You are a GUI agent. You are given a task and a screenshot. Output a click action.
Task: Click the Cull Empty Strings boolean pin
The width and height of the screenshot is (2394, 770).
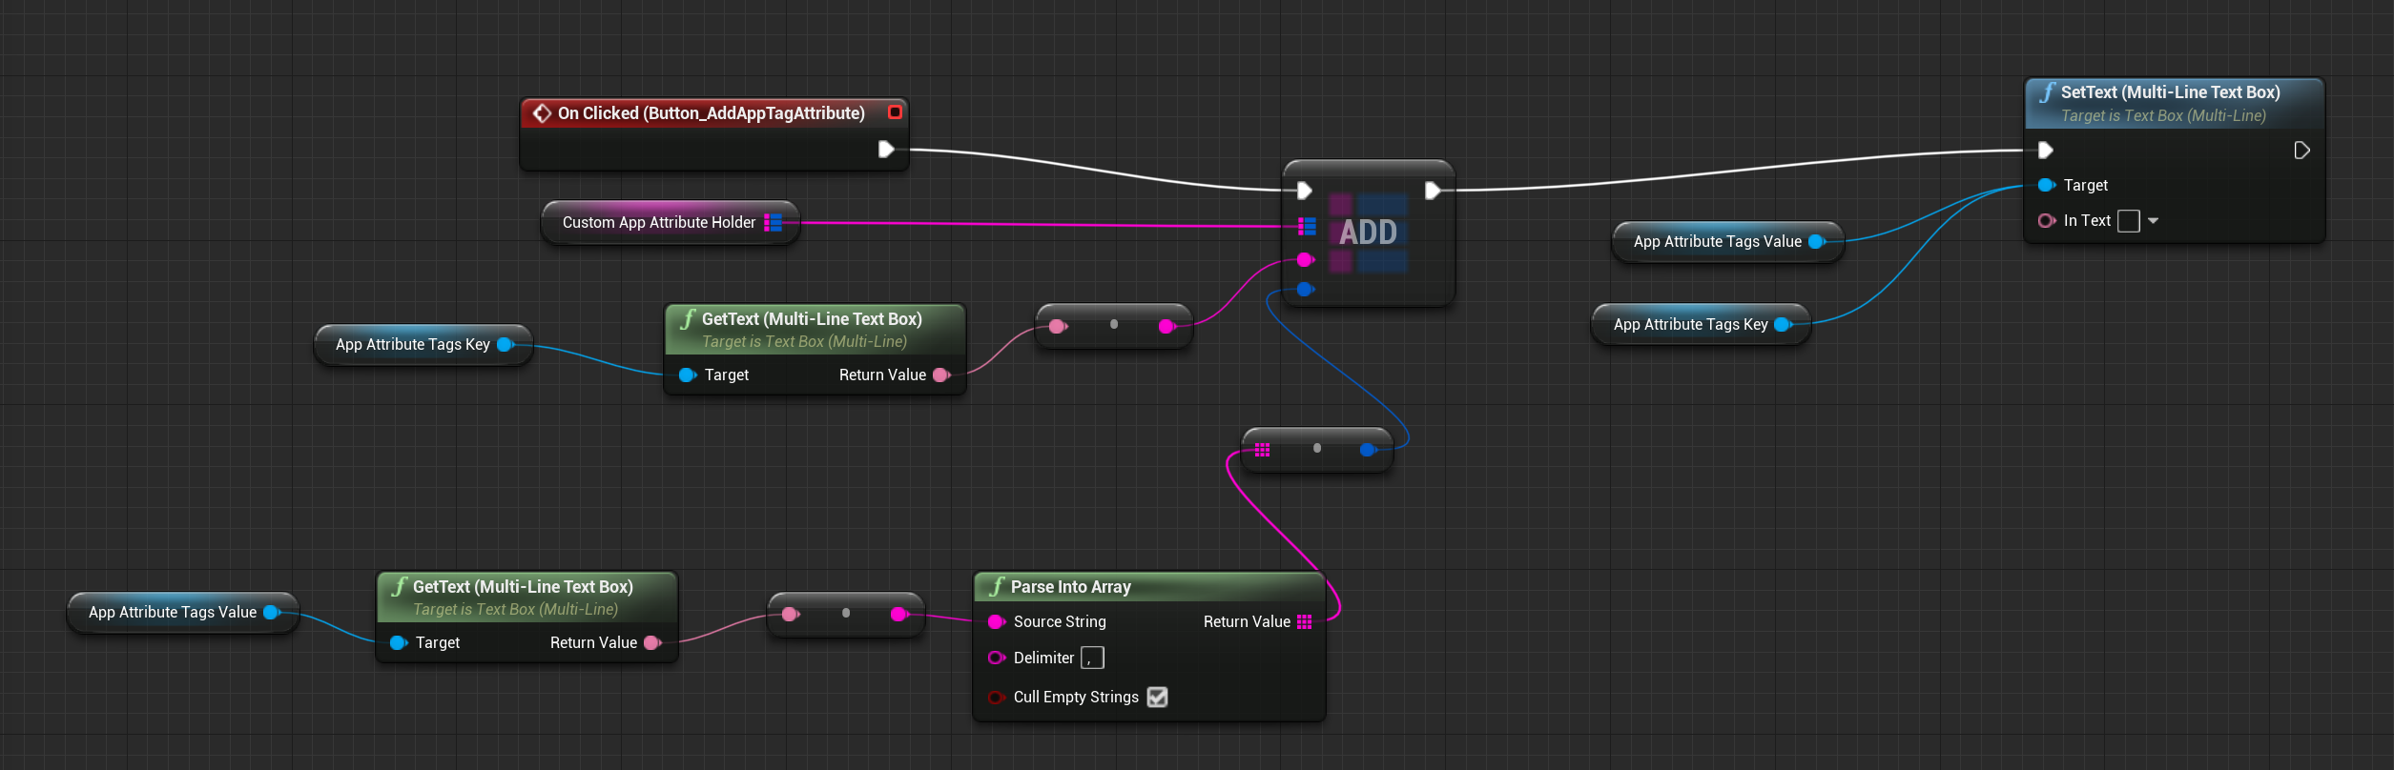[996, 697]
